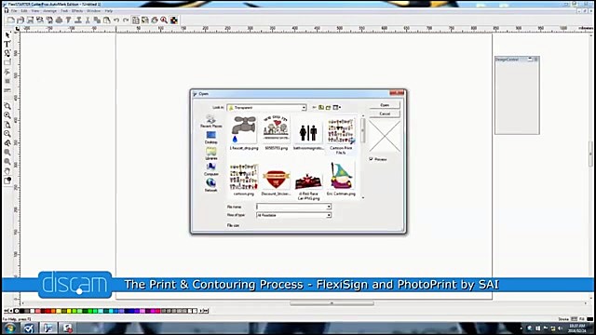Viewport: 596px width, 335px height.
Task: Open the view menu dropdown icon
Action: pos(337,108)
